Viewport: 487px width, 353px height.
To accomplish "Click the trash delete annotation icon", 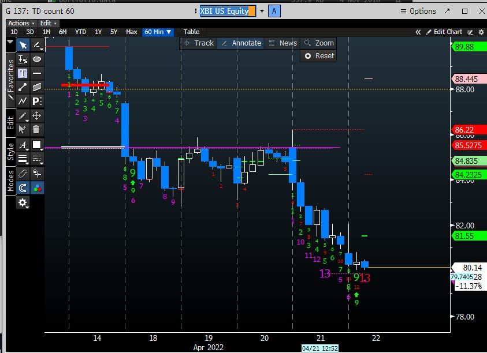I will point(37,129).
